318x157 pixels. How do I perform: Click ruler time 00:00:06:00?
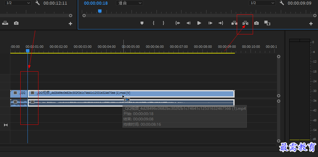(155, 47)
